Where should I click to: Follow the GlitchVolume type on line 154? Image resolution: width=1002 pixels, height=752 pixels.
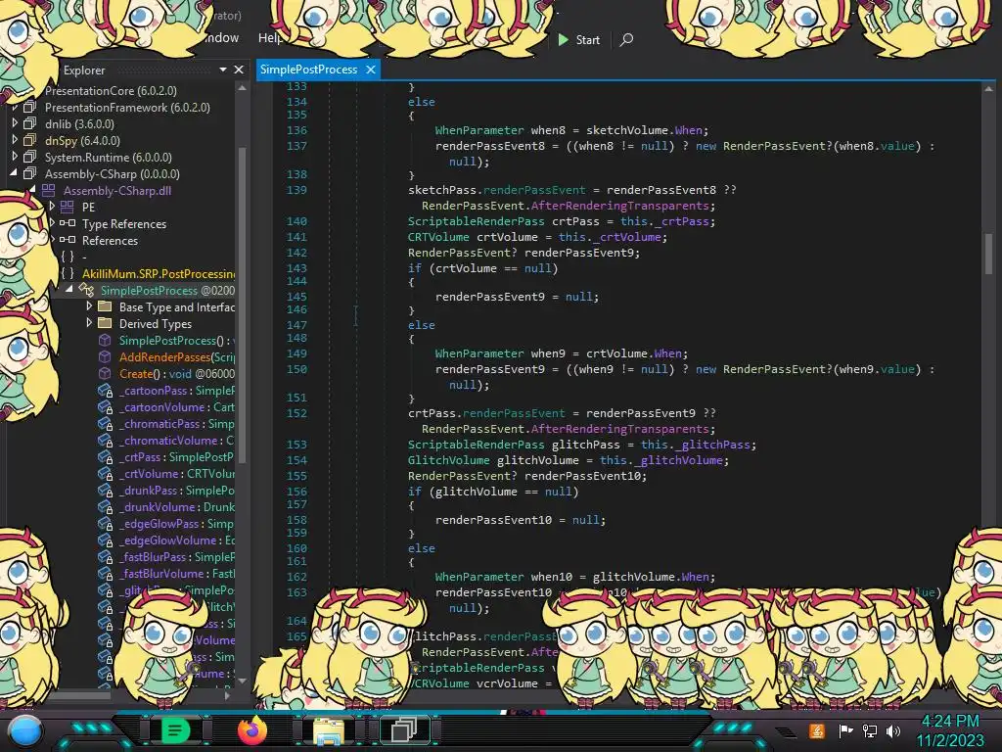(x=448, y=460)
